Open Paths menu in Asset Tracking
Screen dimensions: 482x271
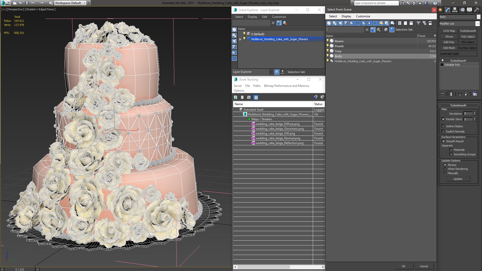click(x=257, y=86)
